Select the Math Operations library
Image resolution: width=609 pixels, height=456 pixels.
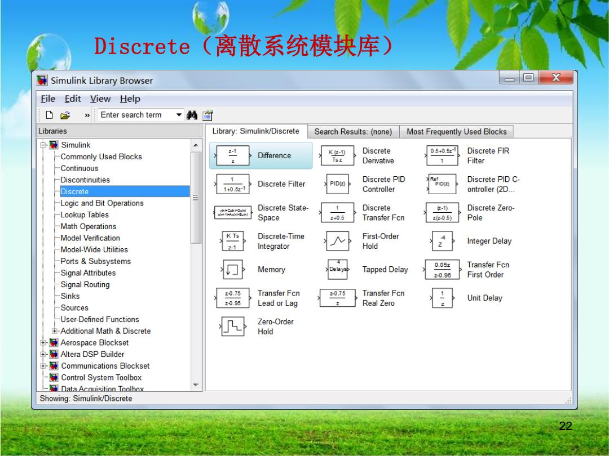(x=89, y=226)
